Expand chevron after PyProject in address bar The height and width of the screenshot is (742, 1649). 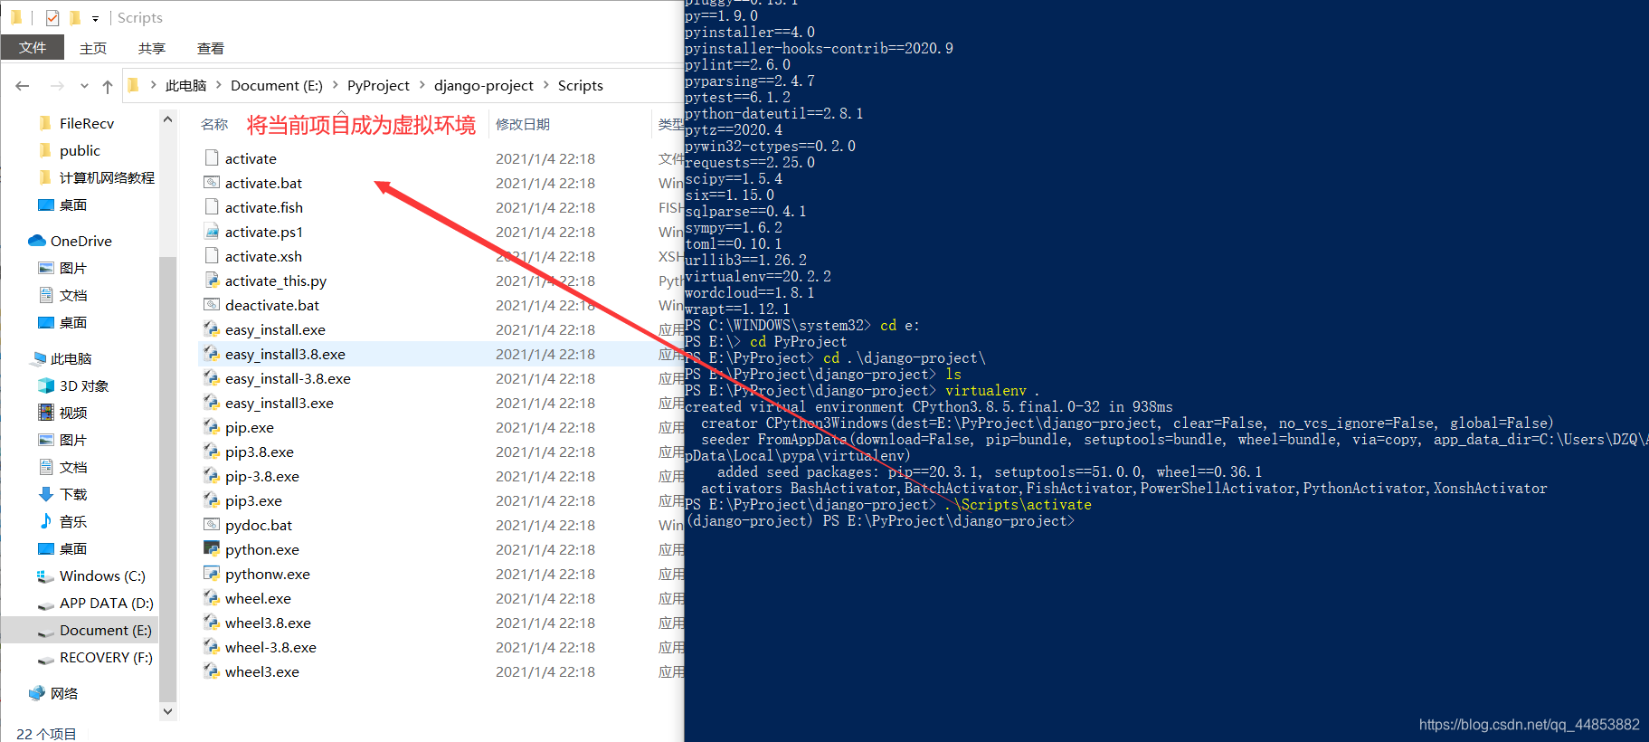tap(422, 85)
